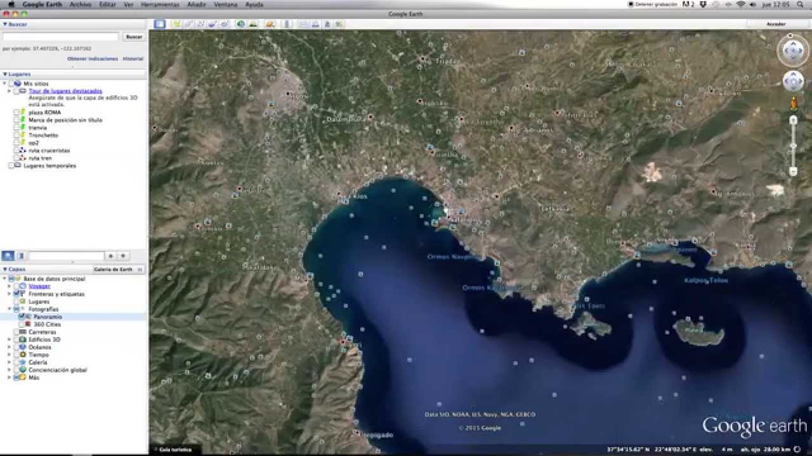Collapse the Lugares panel triangle
The width and height of the screenshot is (812, 456).
5,74
